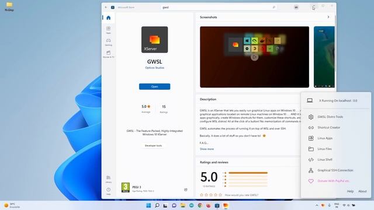Click the folder icon beside Linux Files

(x=311, y=149)
